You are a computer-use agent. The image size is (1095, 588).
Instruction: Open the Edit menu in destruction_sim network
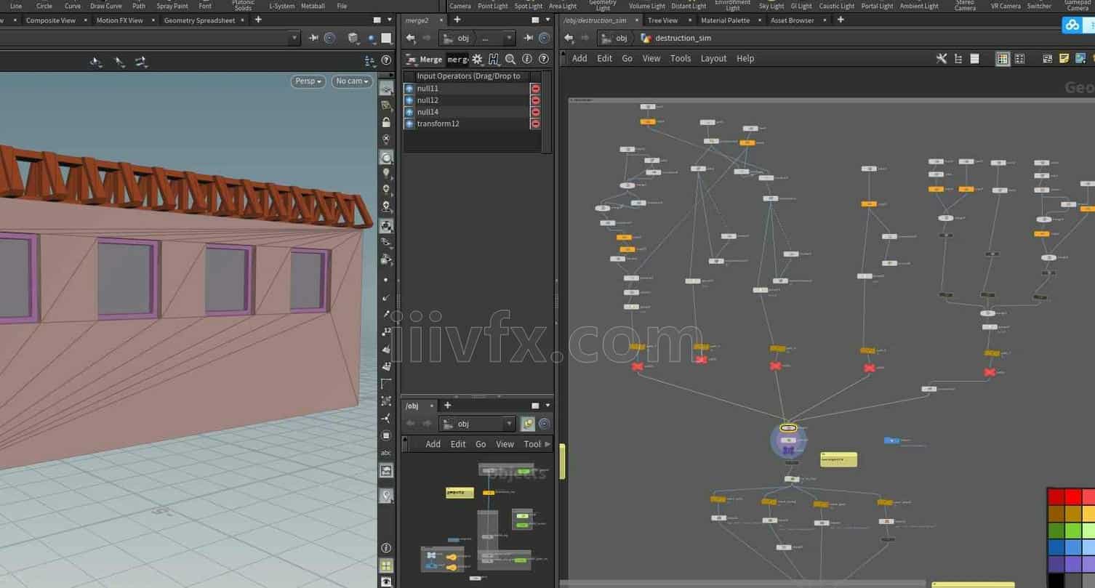coord(605,58)
